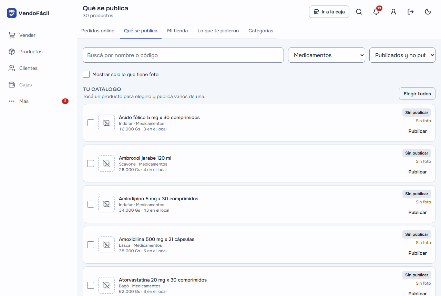Switch to the Pedidos online tab
This screenshot has width=441, height=296.
click(x=98, y=31)
